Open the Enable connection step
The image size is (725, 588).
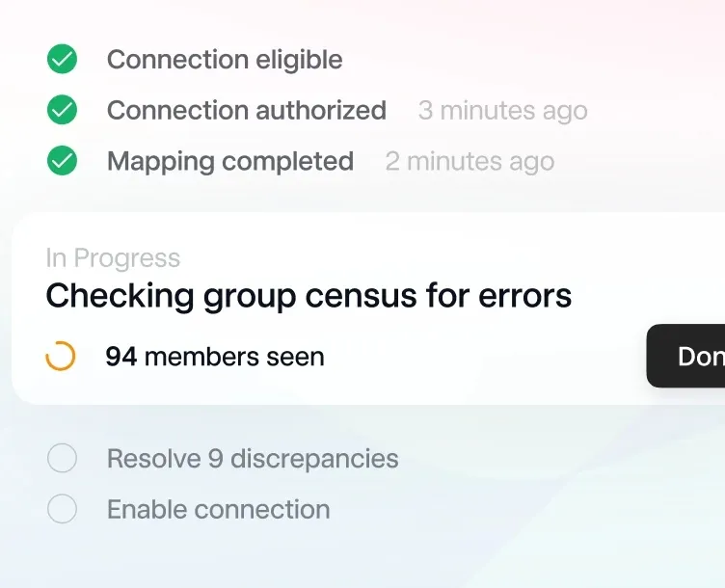pos(218,509)
